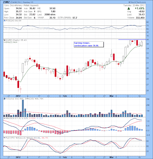153x159 pixels.
Task: Click the blue resistance line near 36
Action: click(x=132, y=40)
